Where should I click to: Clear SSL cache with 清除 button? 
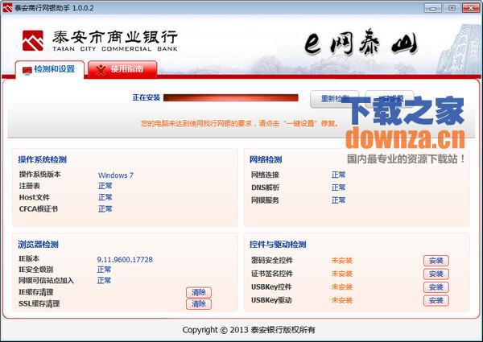point(199,304)
